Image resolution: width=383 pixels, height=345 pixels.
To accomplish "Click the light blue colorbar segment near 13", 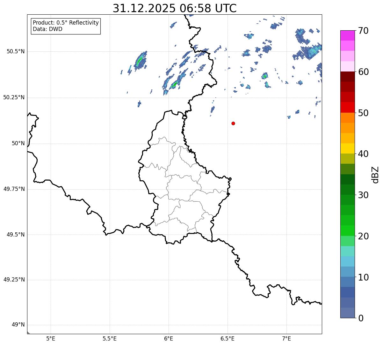I will (x=347, y=261).
